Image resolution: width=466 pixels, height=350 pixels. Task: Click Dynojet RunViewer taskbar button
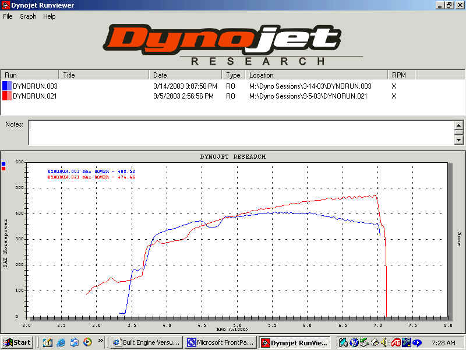[295, 343]
